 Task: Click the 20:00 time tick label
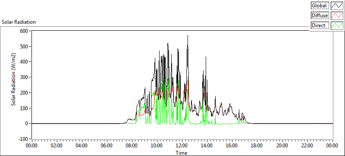point(282,146)
